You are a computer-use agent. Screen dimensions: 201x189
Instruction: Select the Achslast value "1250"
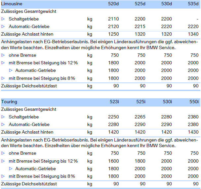pos(113,34)
